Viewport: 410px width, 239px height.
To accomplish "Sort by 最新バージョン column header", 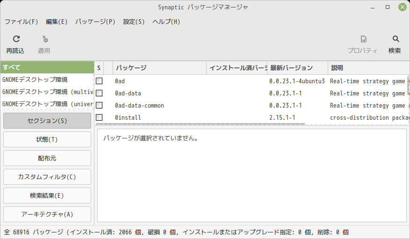I will pos(297,68).
